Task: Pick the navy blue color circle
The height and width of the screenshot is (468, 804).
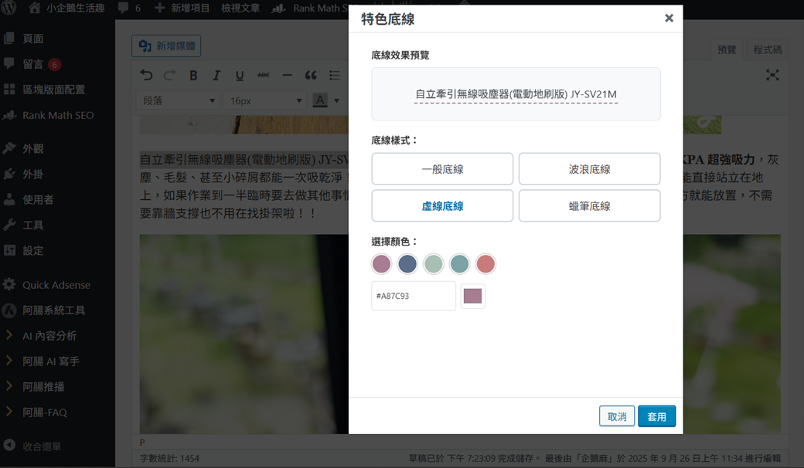Action: (x=407, y=264)
